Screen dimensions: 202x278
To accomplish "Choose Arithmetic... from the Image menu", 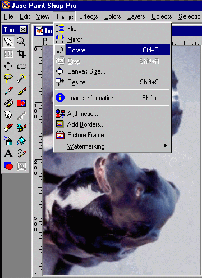I will [112, 114].
